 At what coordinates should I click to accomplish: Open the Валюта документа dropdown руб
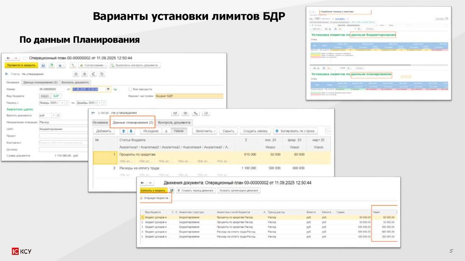(x=54, y=115)
